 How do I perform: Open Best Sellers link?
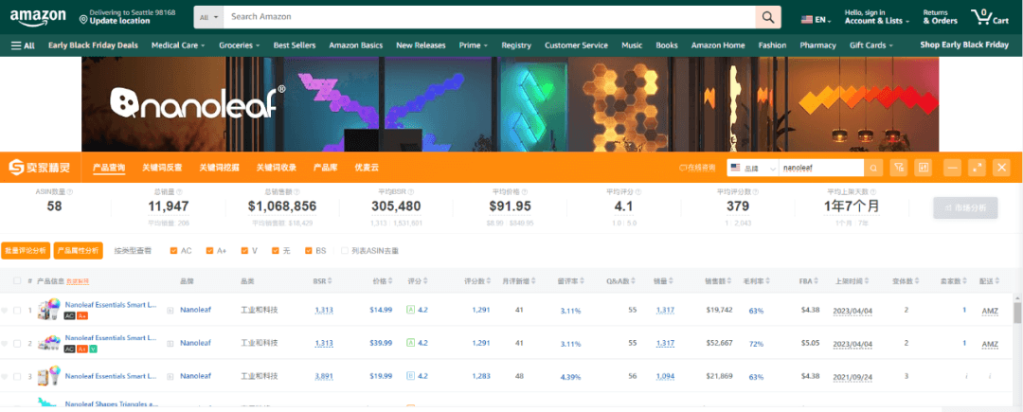point(295,45)
